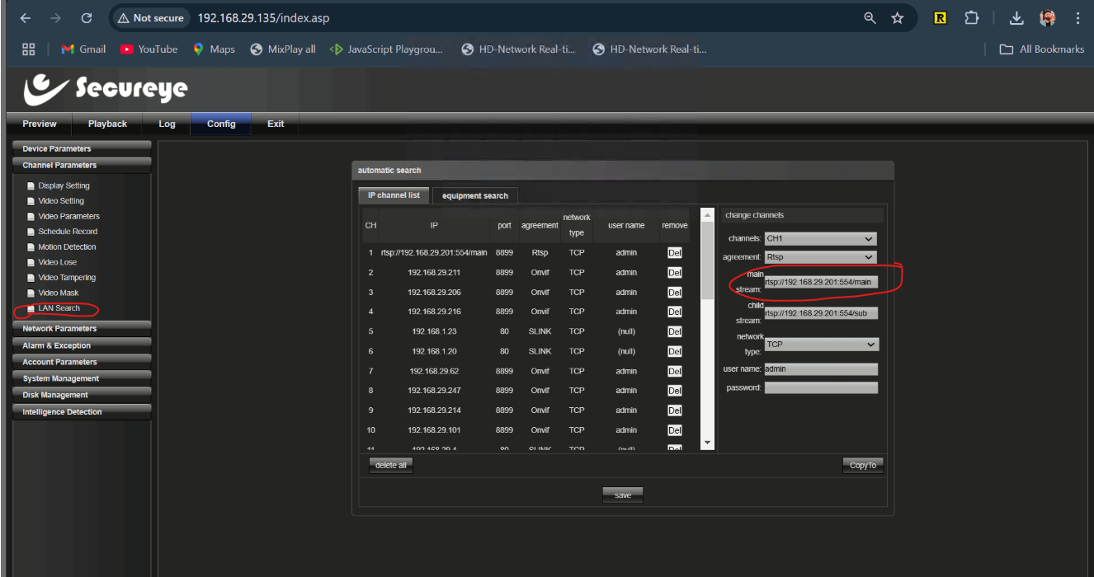Open the agreement Rtsp dropdown
This screenshot has width=1094, height=577.
pyautogui.click(x=820, y=257)
